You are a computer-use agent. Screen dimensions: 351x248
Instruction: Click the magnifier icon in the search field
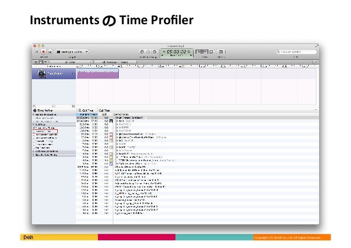click(x=278, y=52)
